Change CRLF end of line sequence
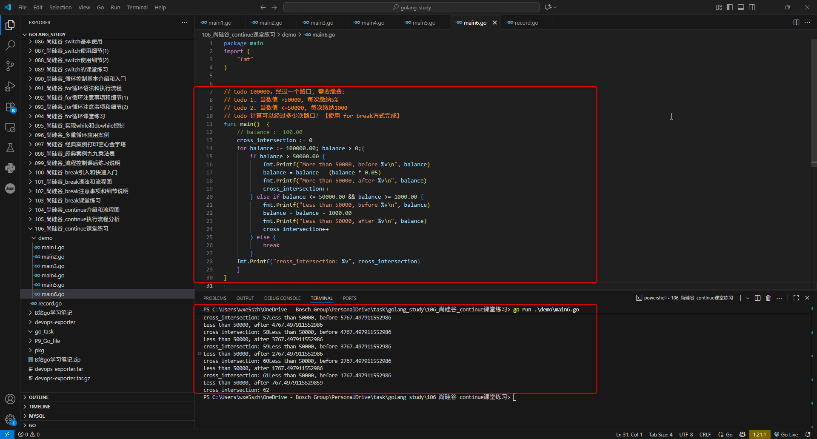This screenshot has height=439, width=817. coord(705,434)
